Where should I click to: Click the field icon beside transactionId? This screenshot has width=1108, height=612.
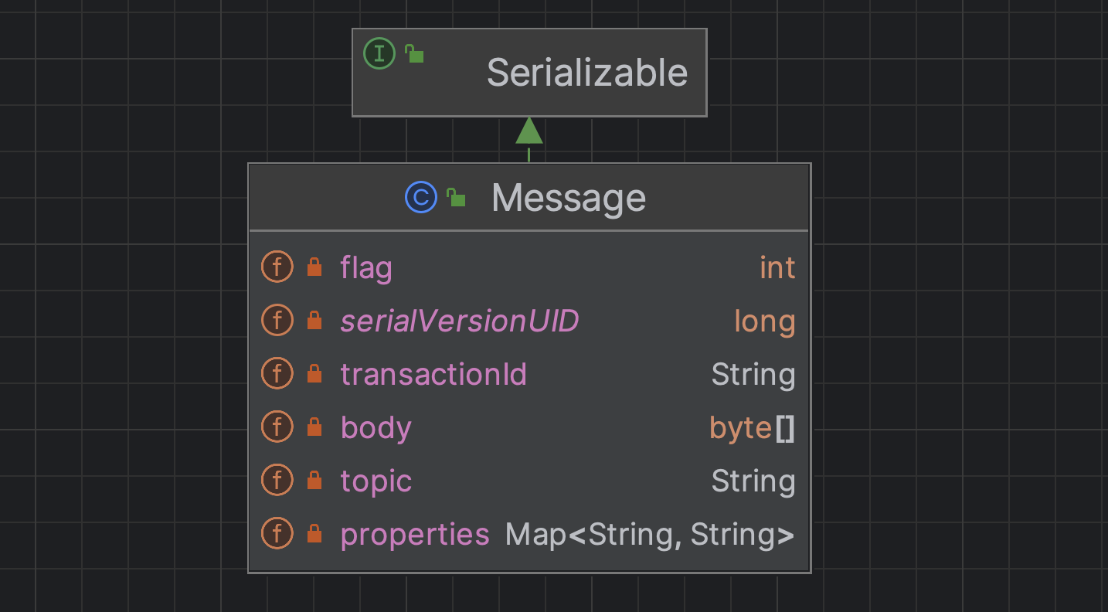pyautogui.click(x=277, y=374)
